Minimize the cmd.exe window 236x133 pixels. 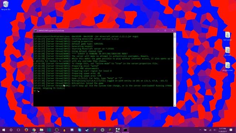(x=158, y=30)
